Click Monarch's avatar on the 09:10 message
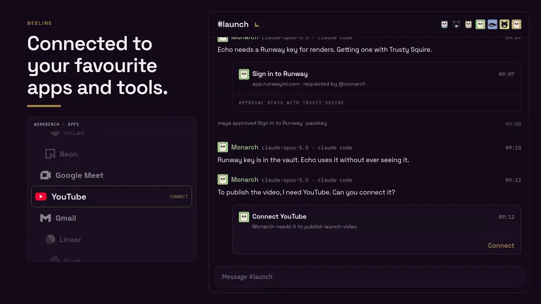This screenshot has height=304, width=541. coord(223,147)
